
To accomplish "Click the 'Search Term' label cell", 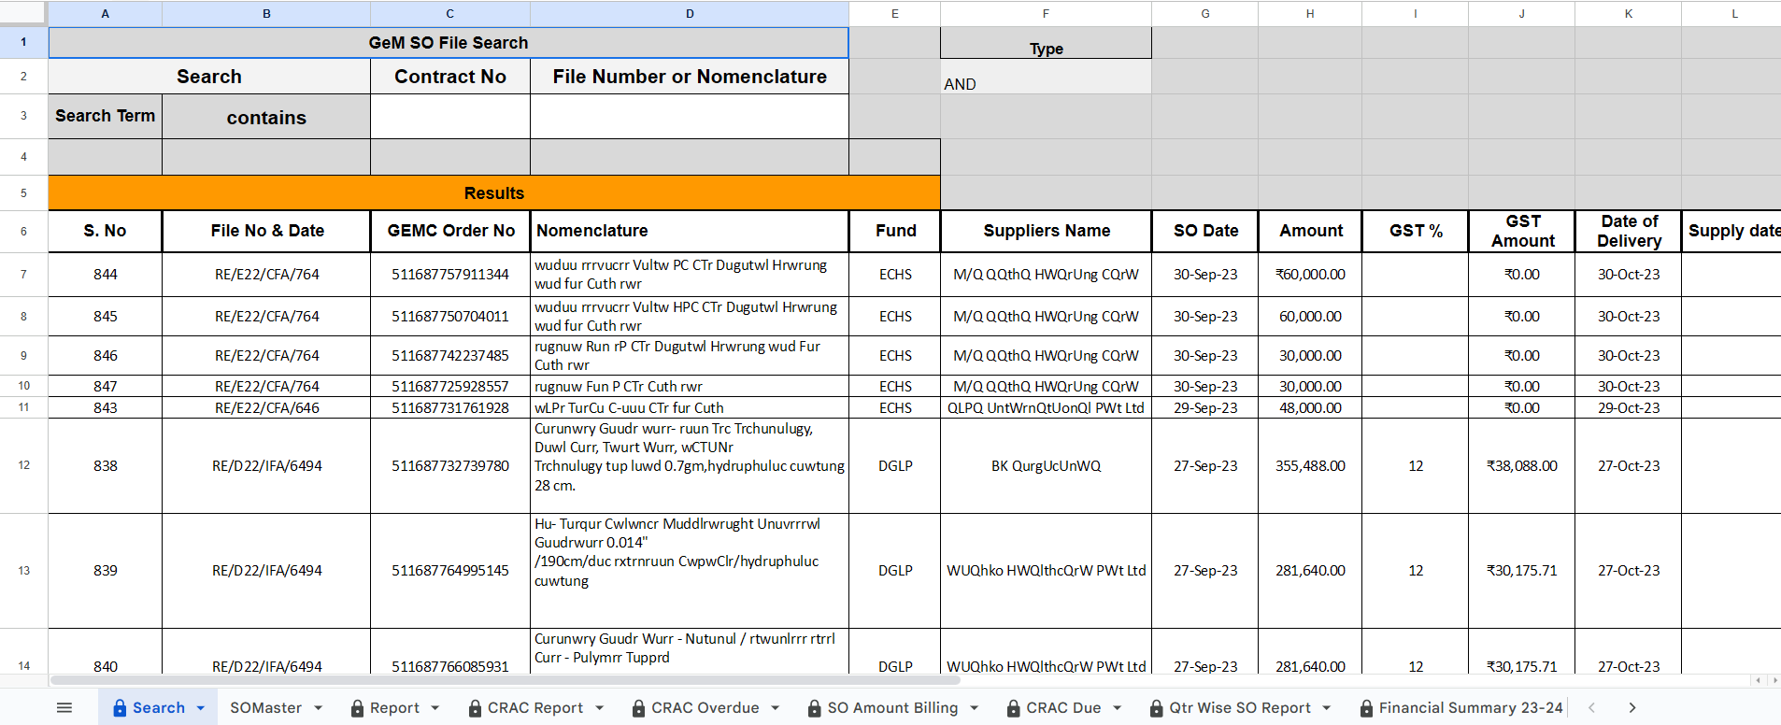I will click(x=105, y=116).
